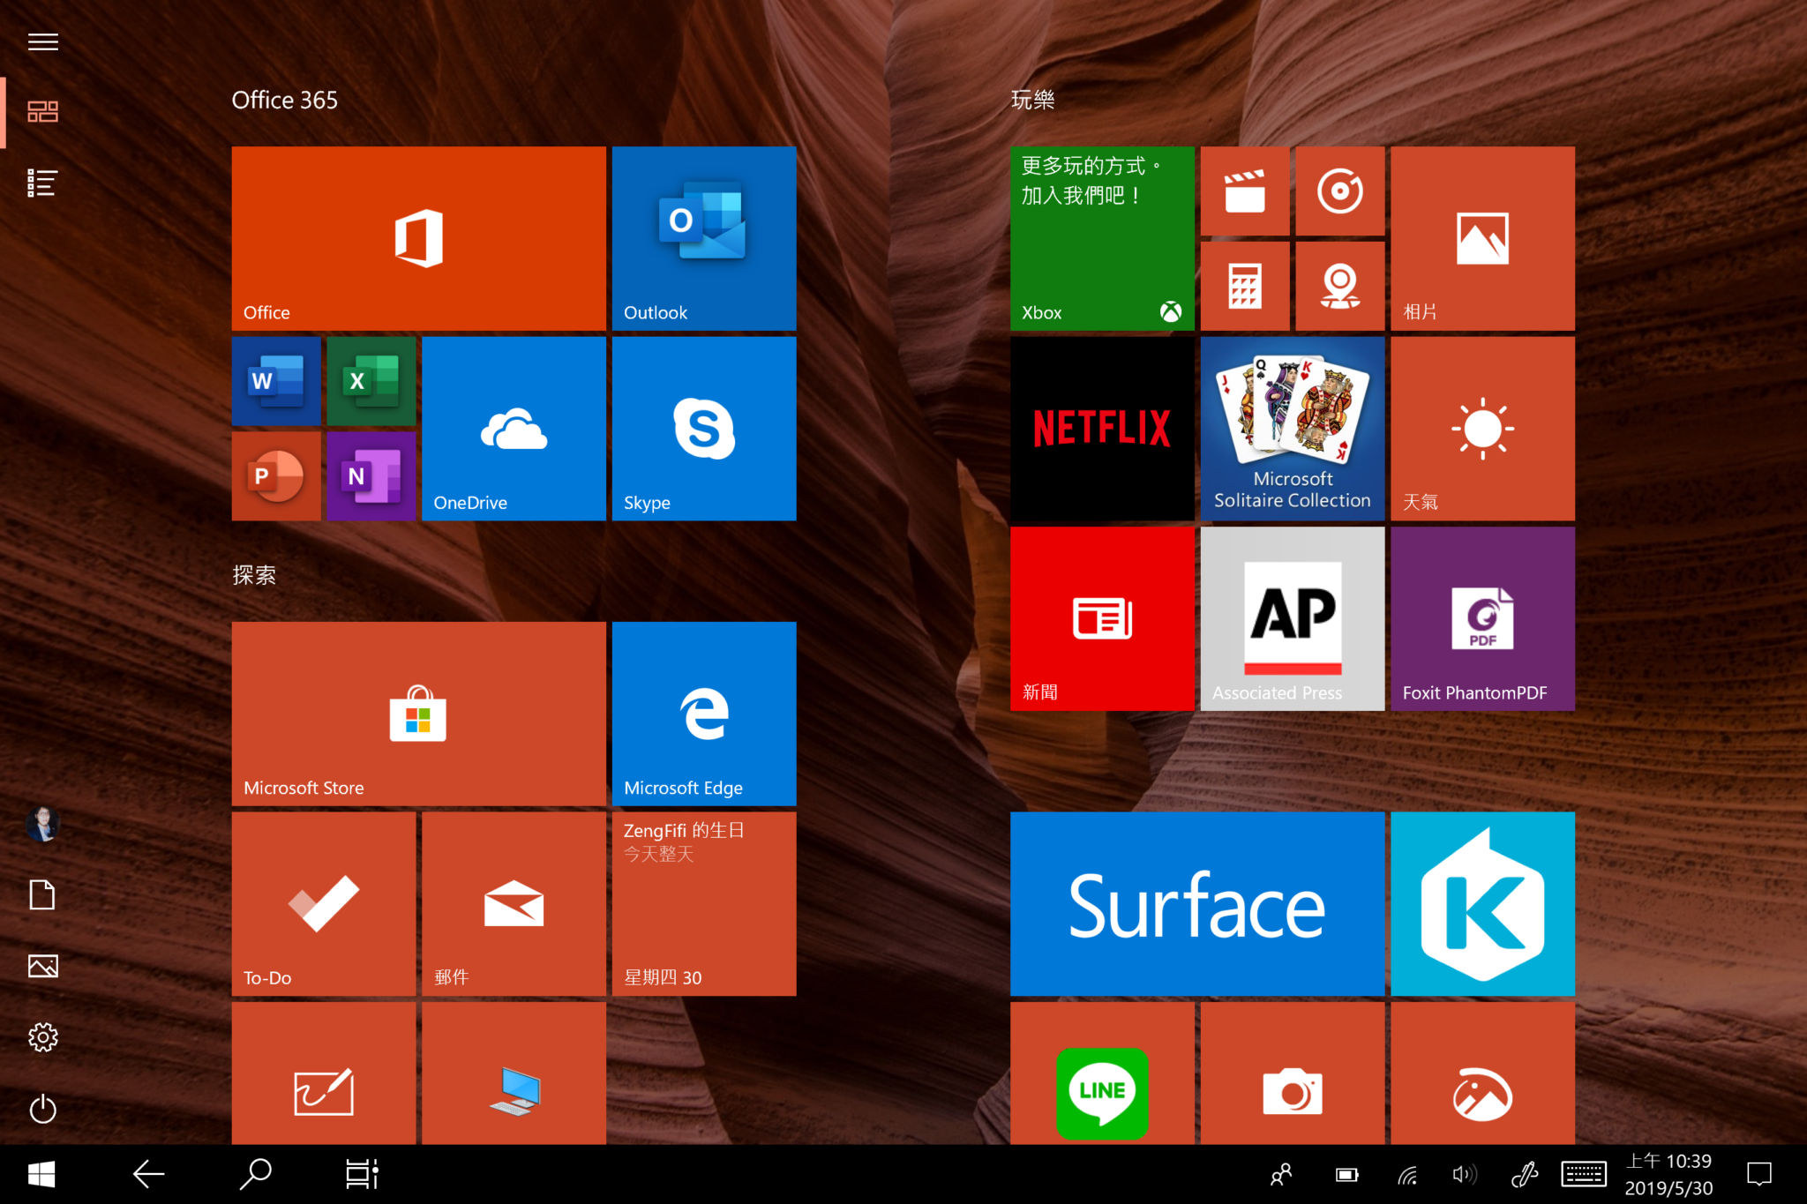Expand the Start hamburger menu
1807x1204 pixels.
pos(42,41)
